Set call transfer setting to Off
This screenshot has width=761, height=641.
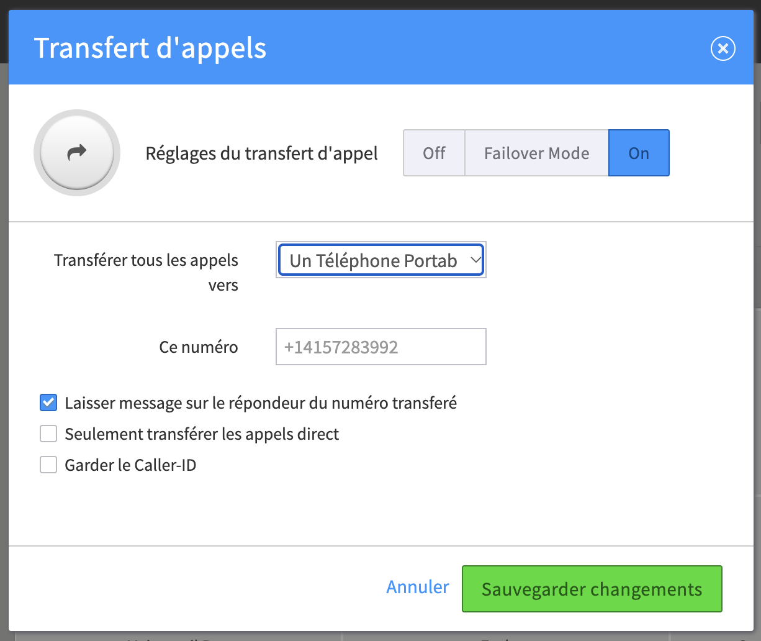[x=434, y=153]
